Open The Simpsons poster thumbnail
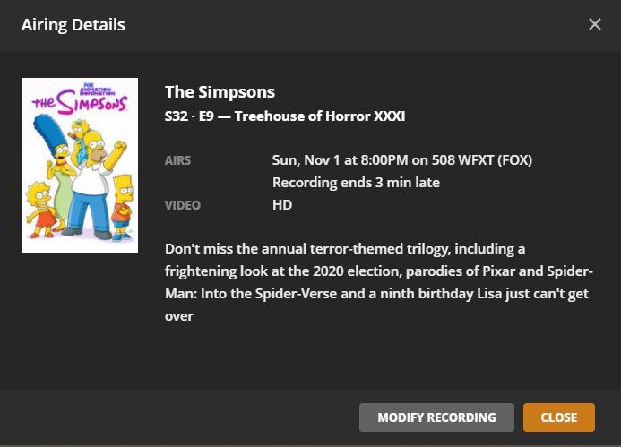Viewport: 621px width, 447px height. 80,165
